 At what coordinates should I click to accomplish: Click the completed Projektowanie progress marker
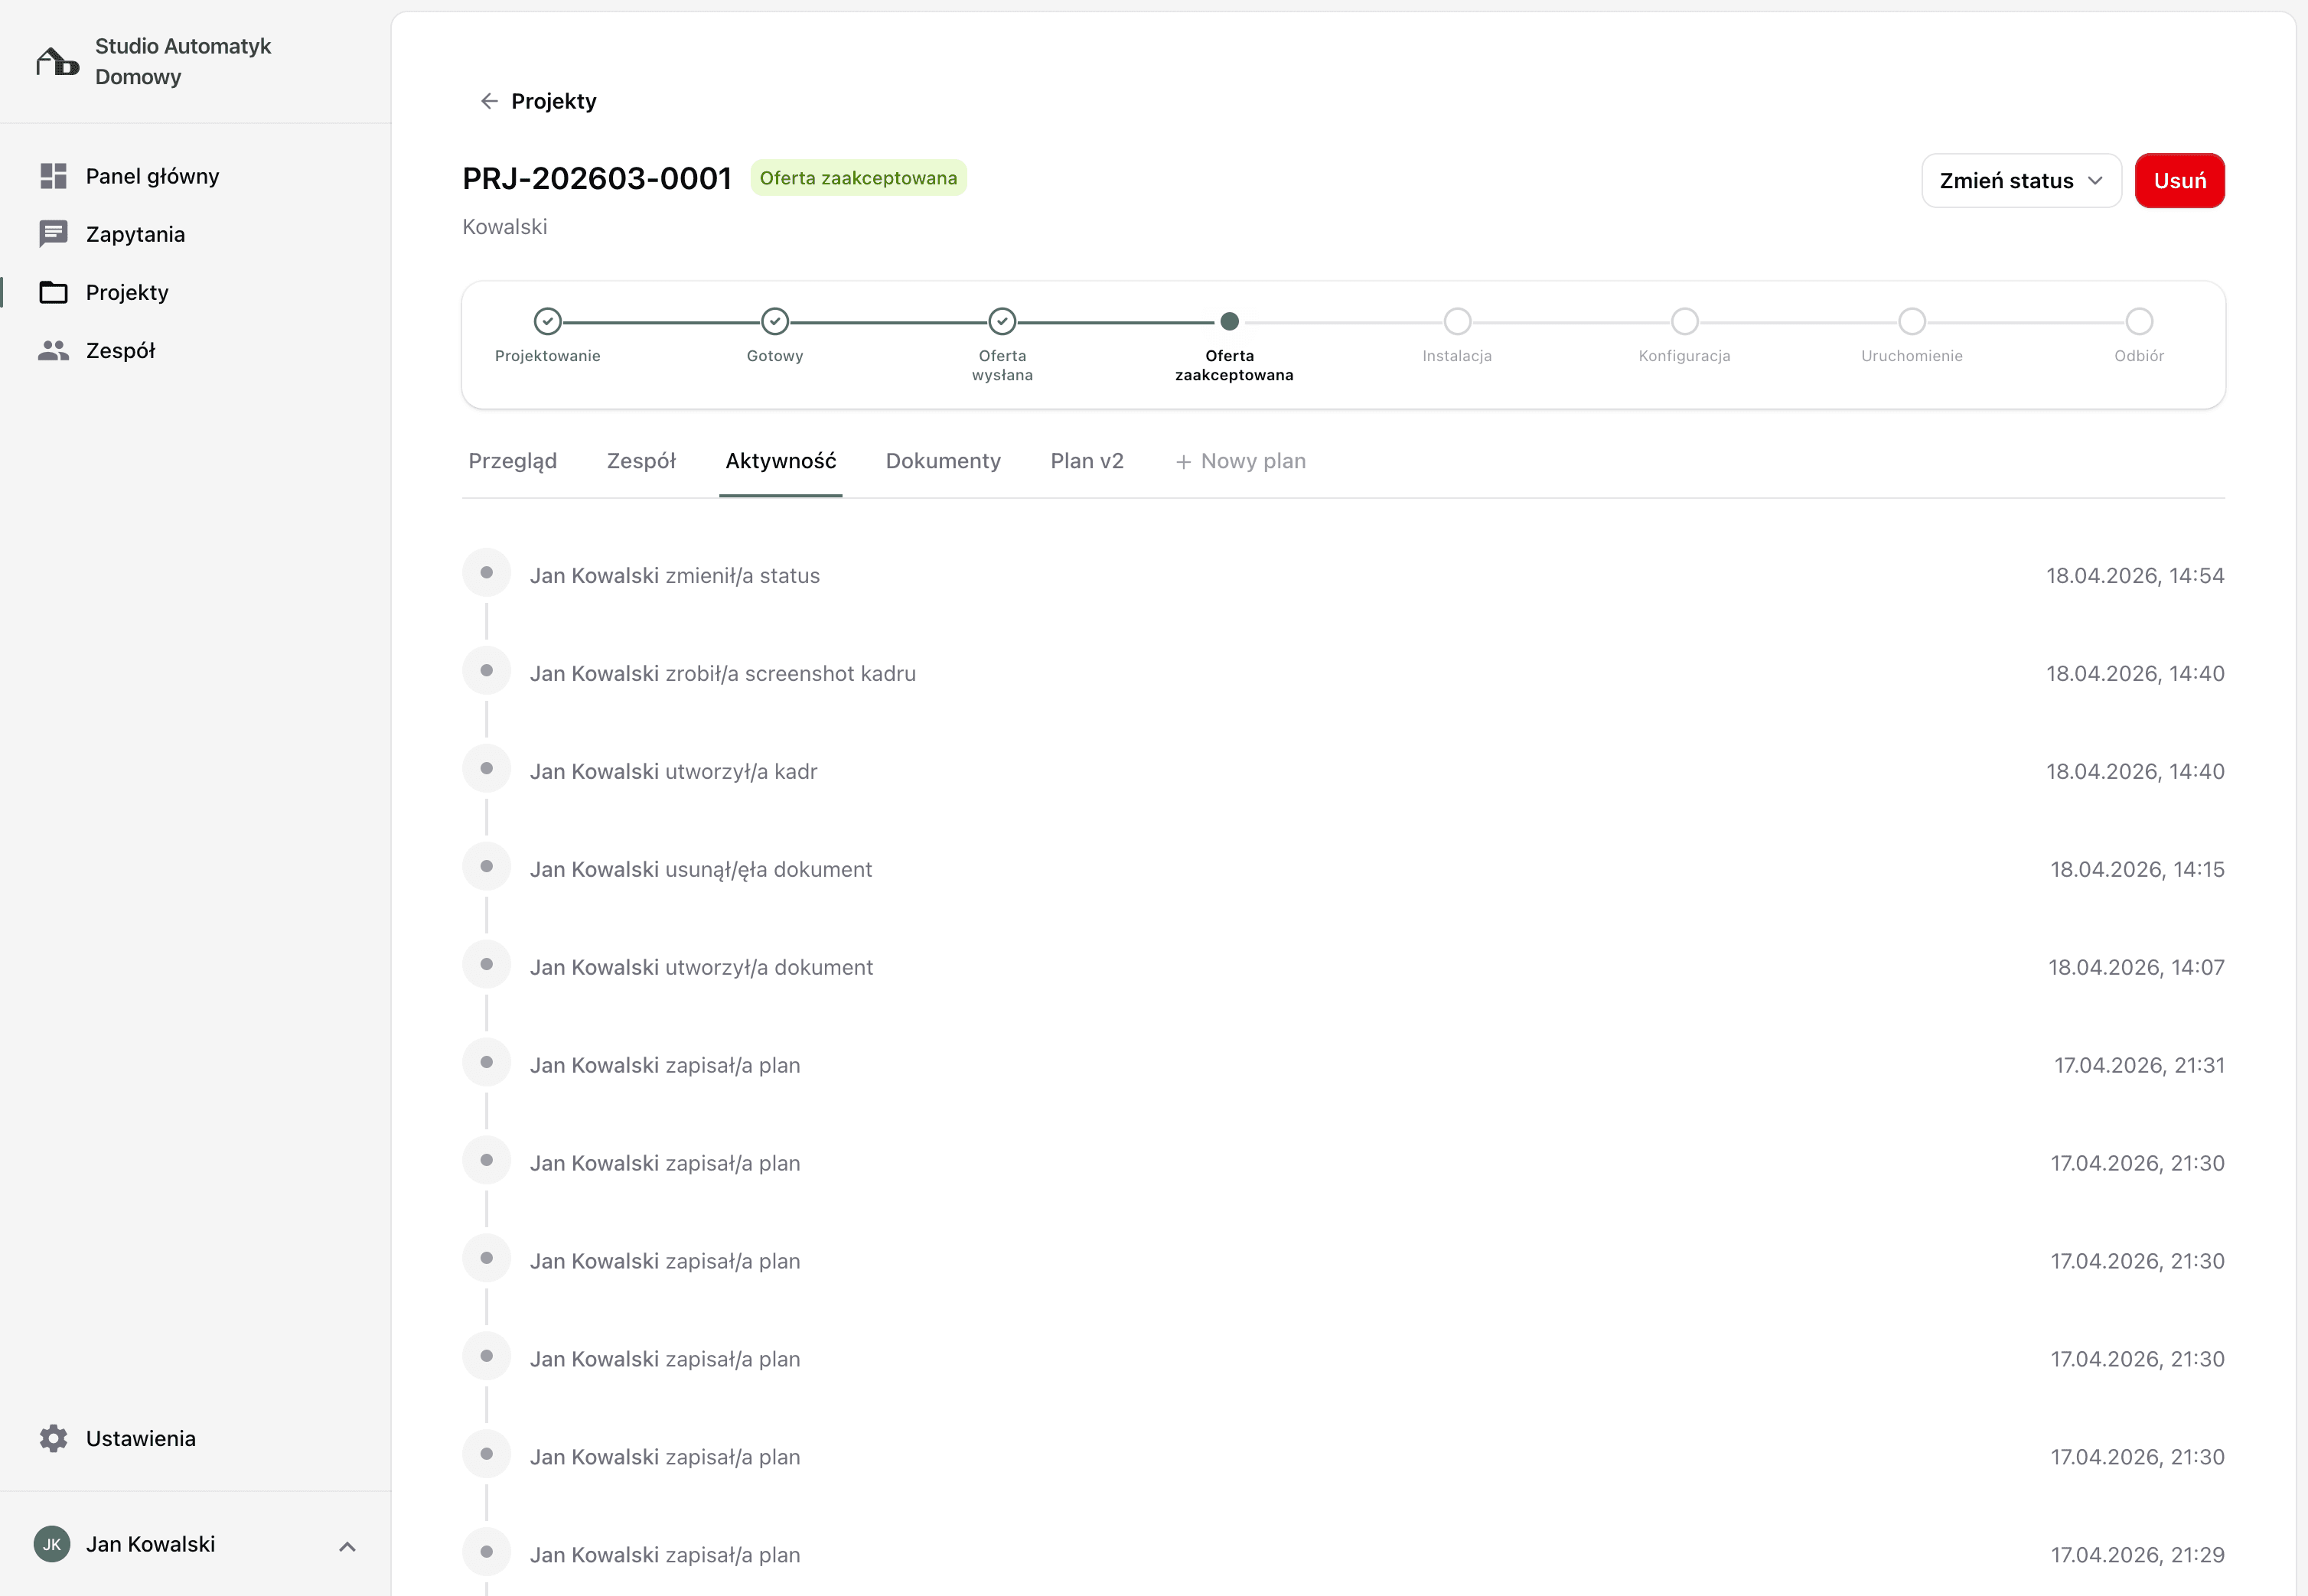548,322
